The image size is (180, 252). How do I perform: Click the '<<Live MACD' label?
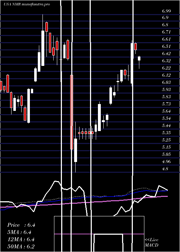coord(152,243)
